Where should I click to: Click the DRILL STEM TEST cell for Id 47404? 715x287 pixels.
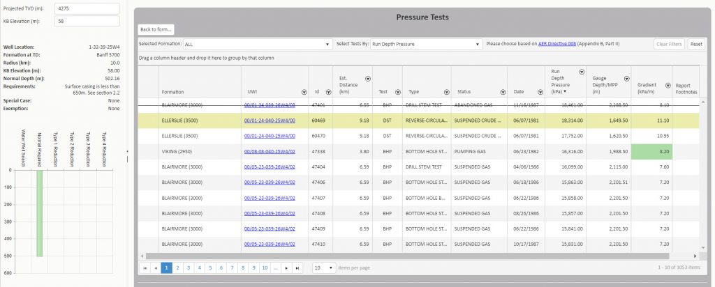click(x=427, y=167)
